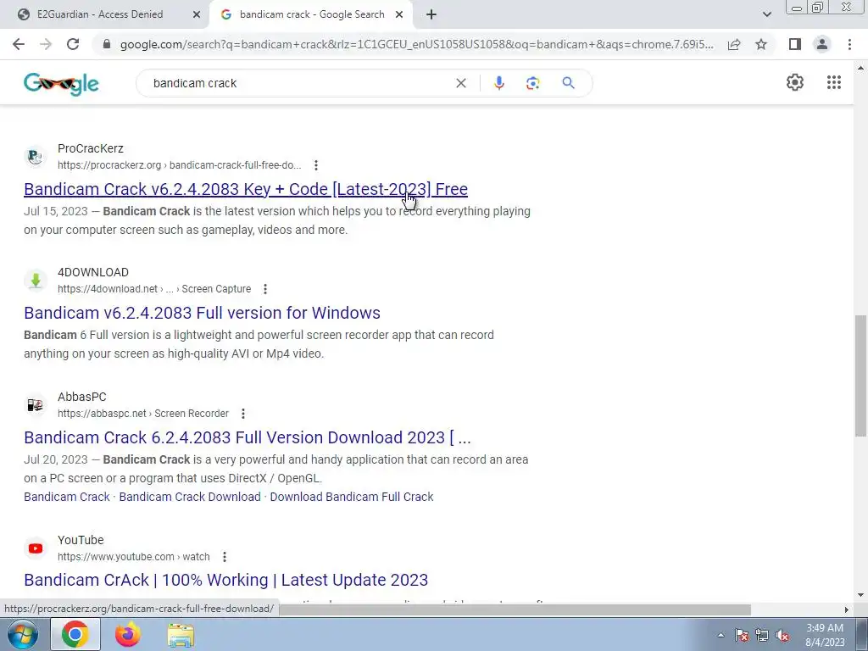Open Windows Explorer from the taskbar
The width and height of the screenshot is (868, 651).
click(181, 634)
